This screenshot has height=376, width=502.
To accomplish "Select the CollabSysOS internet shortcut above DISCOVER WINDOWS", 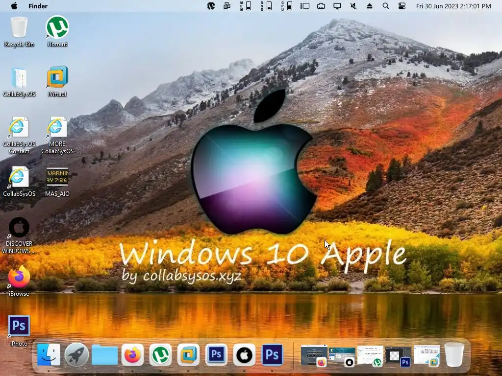I will coord(19,181).
